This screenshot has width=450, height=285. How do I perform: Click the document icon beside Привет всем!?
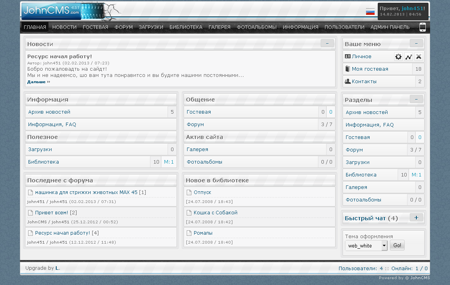click(30, 213)
